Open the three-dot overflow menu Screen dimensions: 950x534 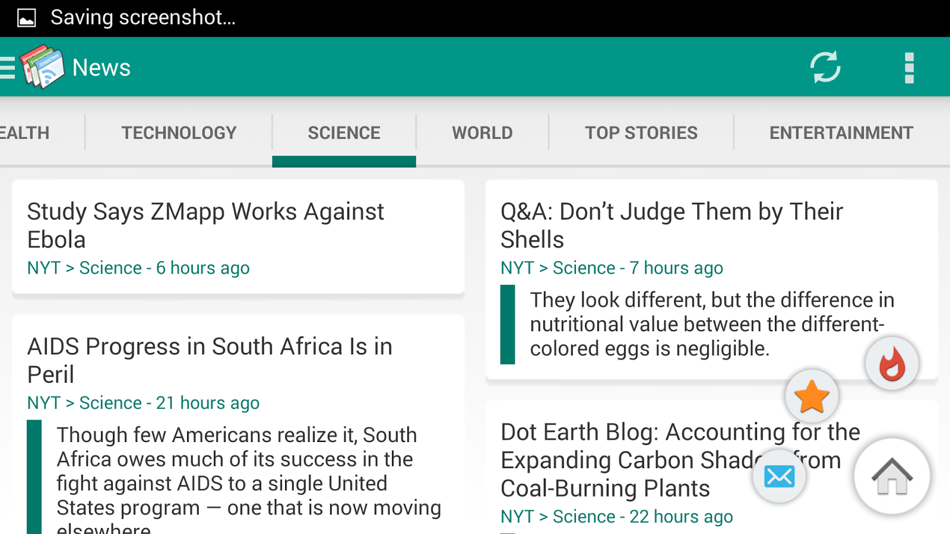909,68
